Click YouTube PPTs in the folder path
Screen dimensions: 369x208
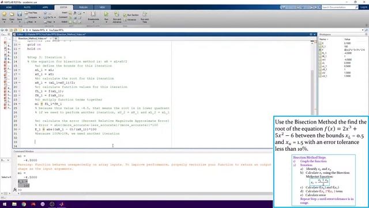pos(56,30)
